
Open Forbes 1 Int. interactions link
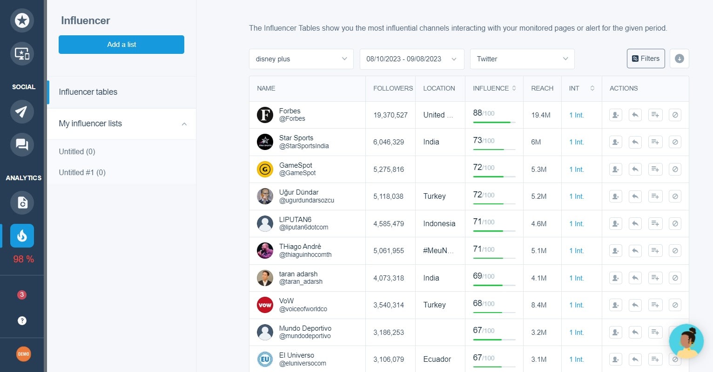(x=576, y=115)
